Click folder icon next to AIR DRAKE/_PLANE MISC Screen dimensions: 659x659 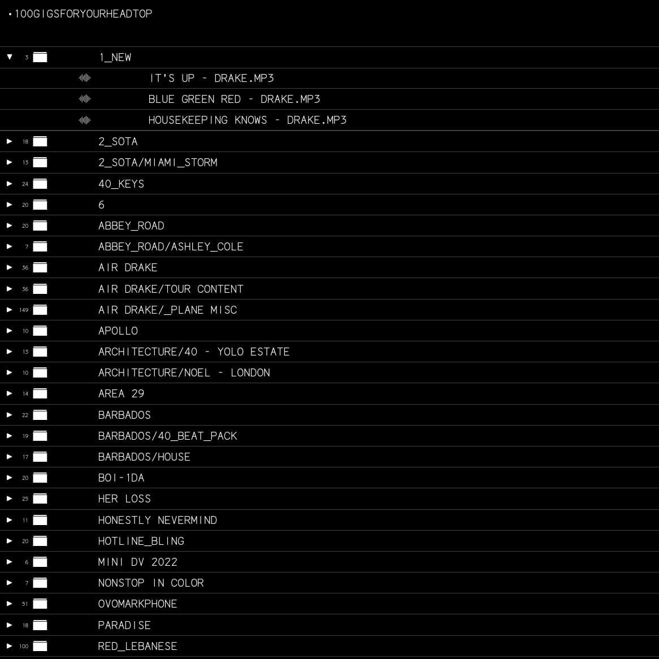coord(40,310)
